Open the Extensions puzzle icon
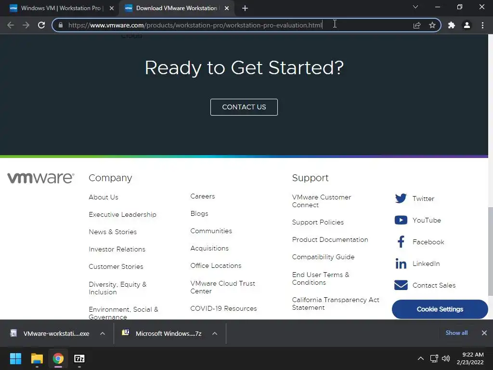Screen dimensions: 493x370 pyautogui.click(x=452, y=25)
